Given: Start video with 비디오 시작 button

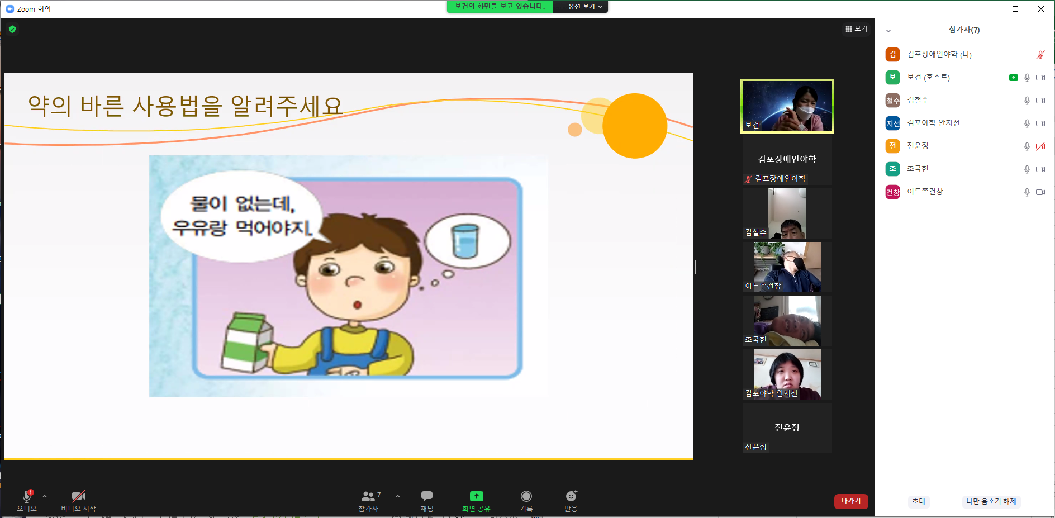Looking at the screenshot, I should tap(78, 500).
